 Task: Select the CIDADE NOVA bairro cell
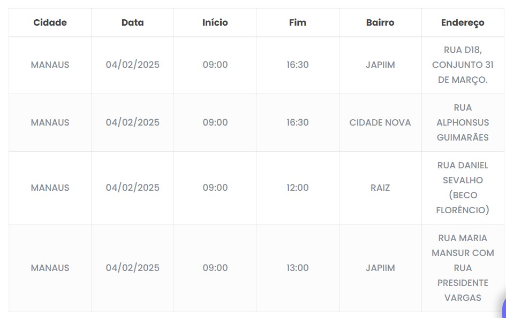380,122
